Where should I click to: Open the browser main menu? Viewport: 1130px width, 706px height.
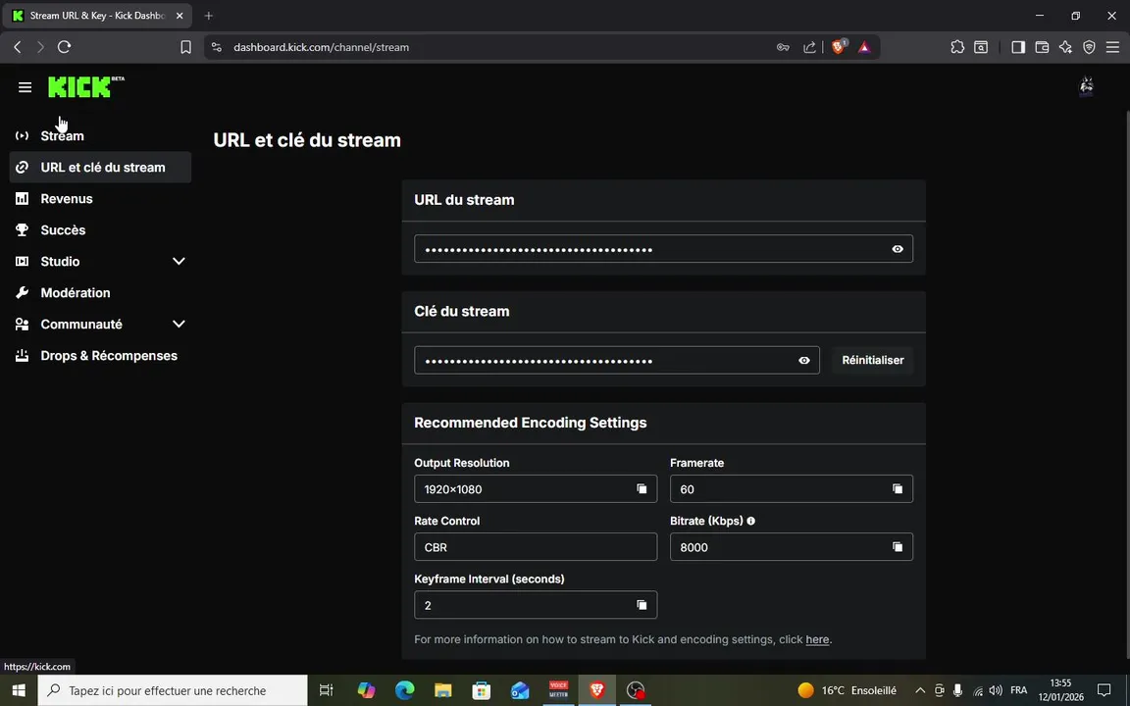tap(1112, 47)
